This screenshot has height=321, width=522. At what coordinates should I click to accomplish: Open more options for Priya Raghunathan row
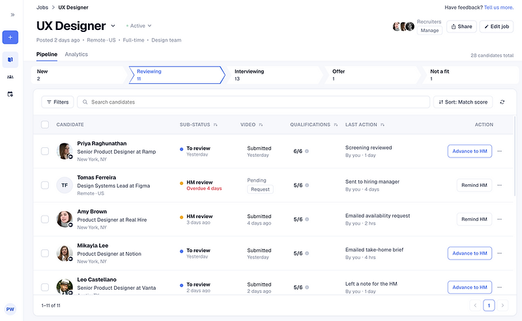(x=499, y=151)
